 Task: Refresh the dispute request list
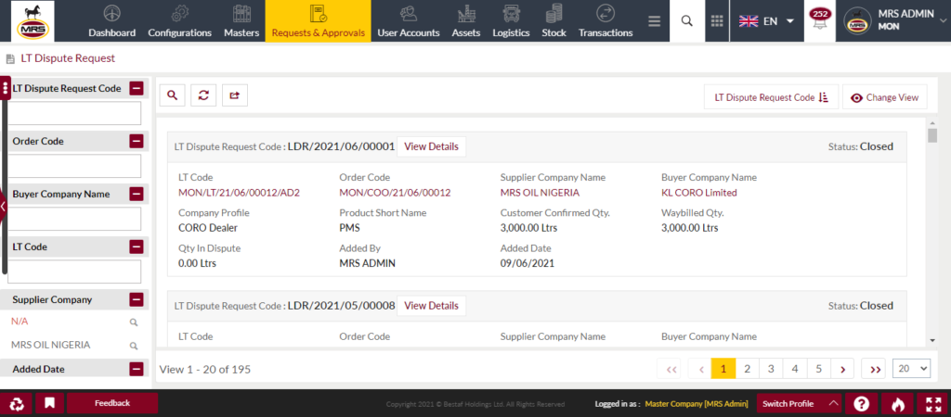click(x=203, y=95)
